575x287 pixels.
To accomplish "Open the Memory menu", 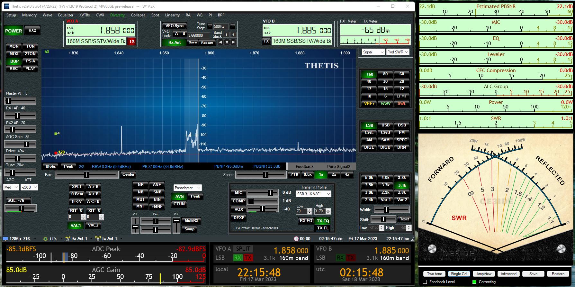I will [29, 15].
